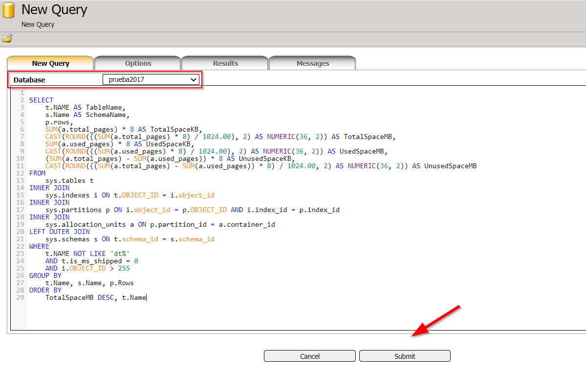
Task: Click 'sys.schemas s' on line 21
Action: (72, 239)
